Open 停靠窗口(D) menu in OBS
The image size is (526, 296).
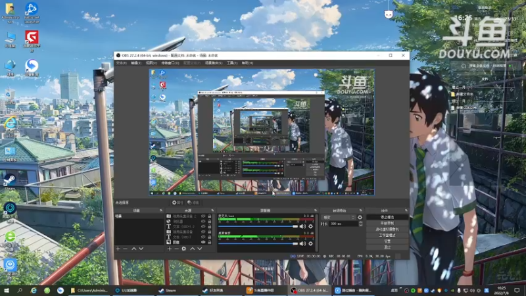pyautogui.click(x=170, y=63)
